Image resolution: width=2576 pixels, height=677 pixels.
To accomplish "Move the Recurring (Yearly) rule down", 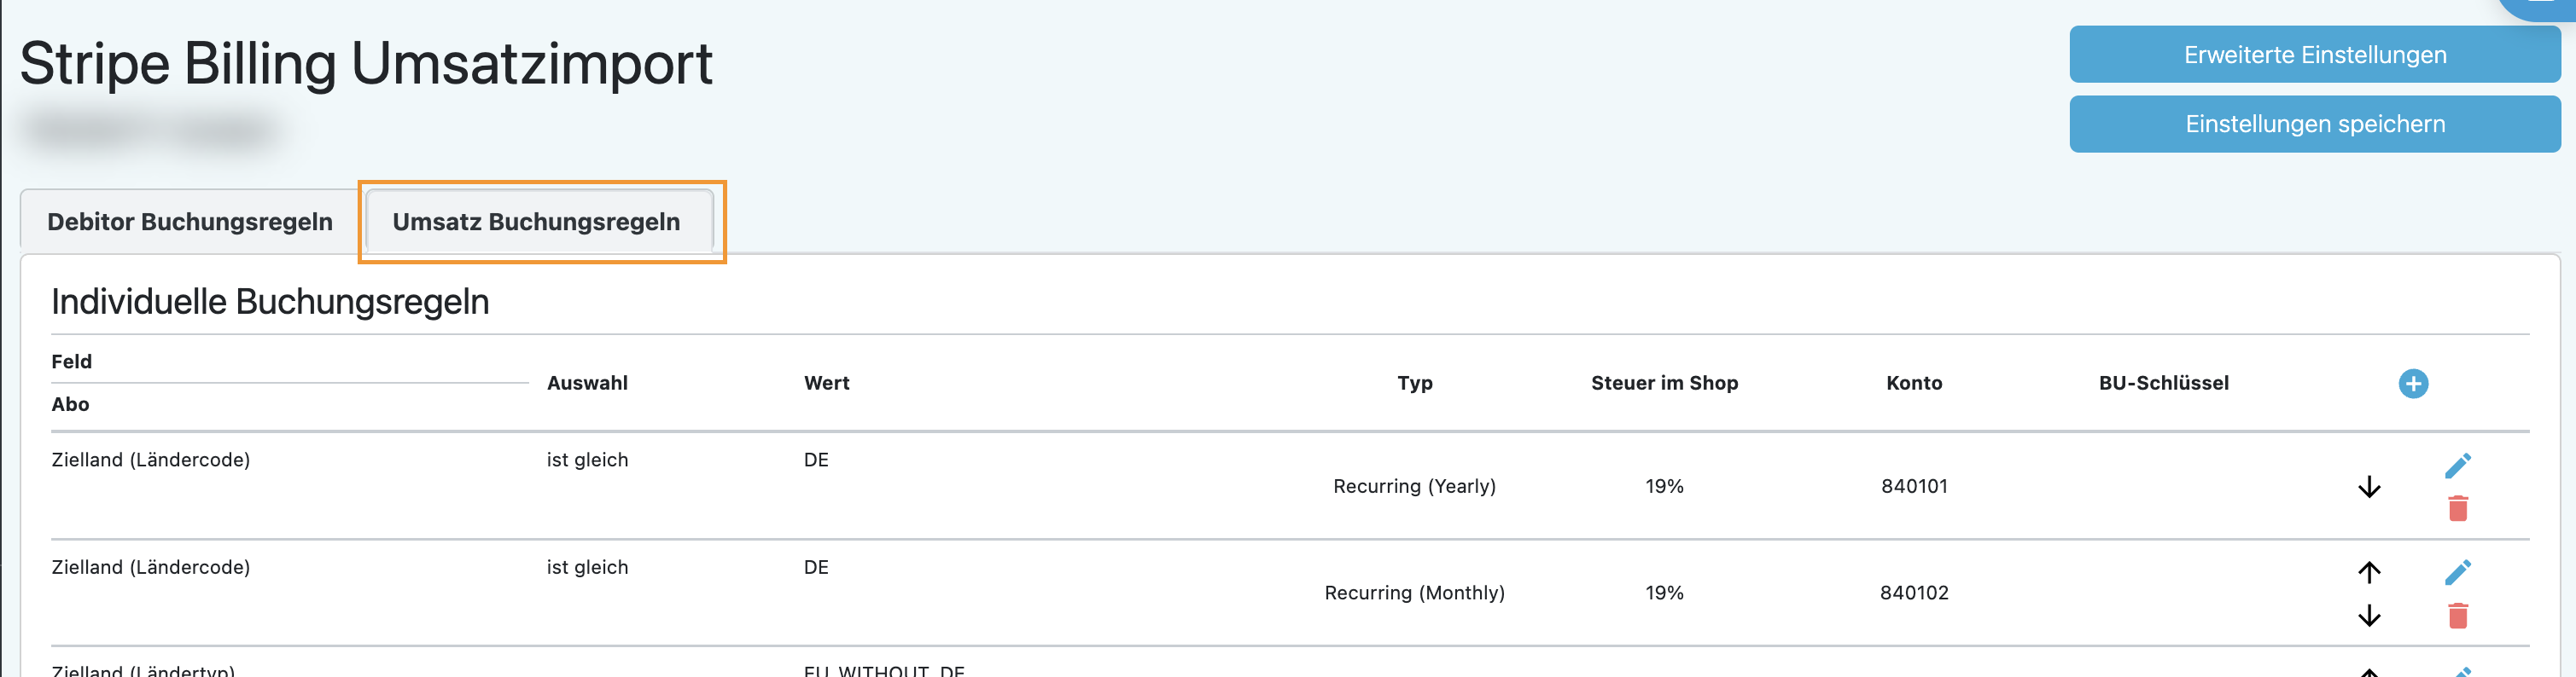I will point(2368,487).
